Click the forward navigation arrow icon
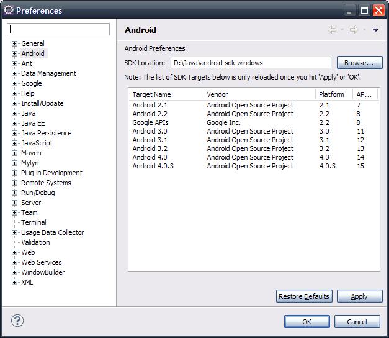 coord(354,30)
